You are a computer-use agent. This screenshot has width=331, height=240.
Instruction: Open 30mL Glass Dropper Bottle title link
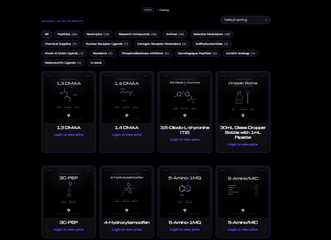[243, 132]
